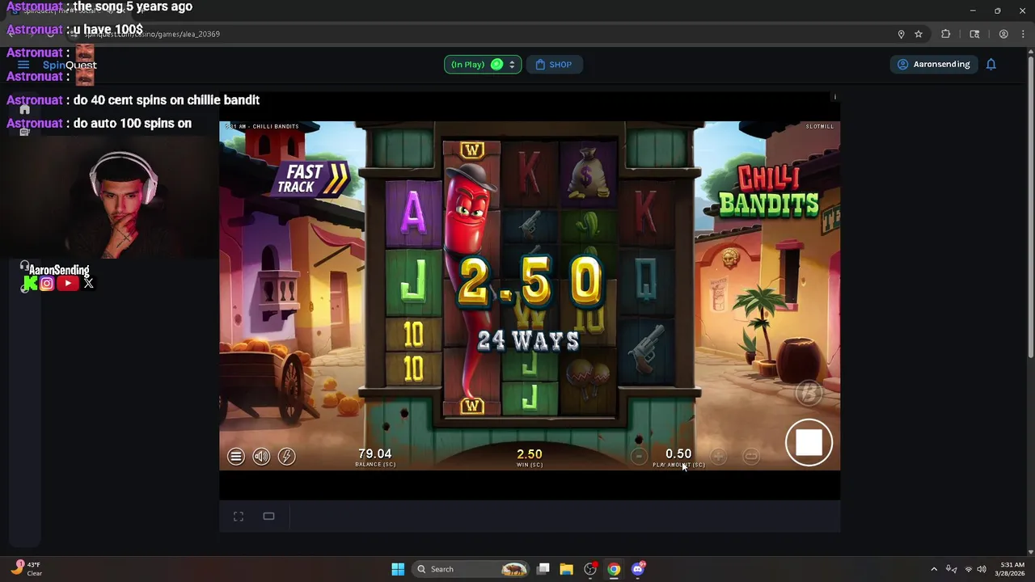This screenshot has height=582, width=1035.
Task: Open the autoplay settings oval icon
Action: point(751,457)
